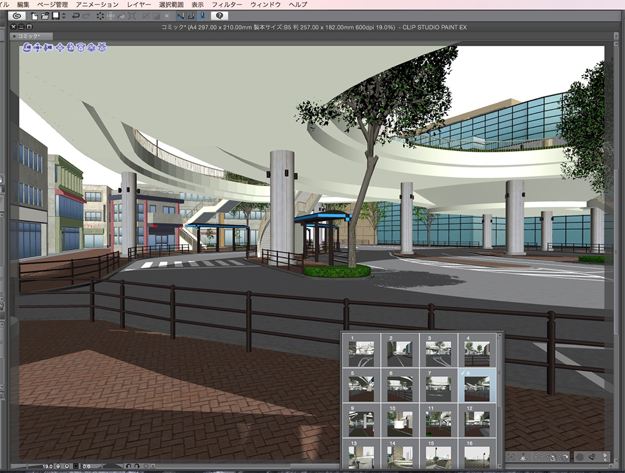The height and width of the screenshot is (473, 625).
Task: Click the last 3D manipulator snap-move icon
Action: coord(102,48)
